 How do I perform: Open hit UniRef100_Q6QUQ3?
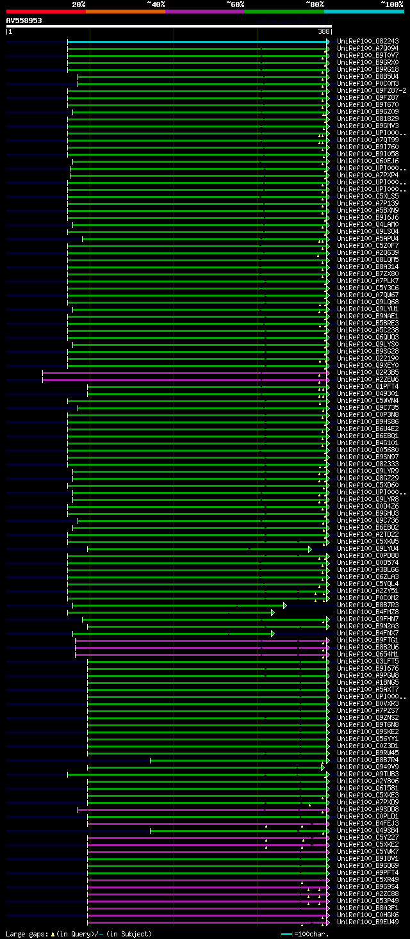pyautogui.click(x=368, y=338)
